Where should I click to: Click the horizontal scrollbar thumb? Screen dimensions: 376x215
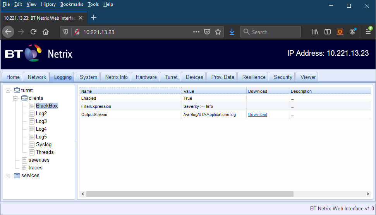[190, 194]
